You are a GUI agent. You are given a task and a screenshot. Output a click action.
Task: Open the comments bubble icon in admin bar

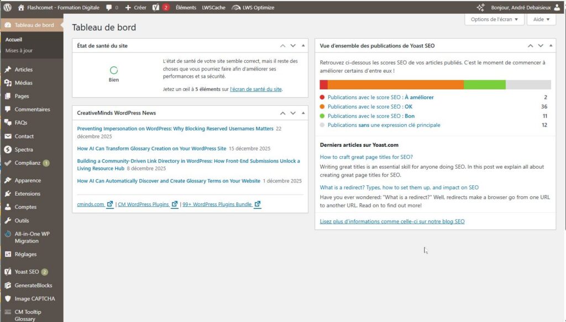coord(109,8)
